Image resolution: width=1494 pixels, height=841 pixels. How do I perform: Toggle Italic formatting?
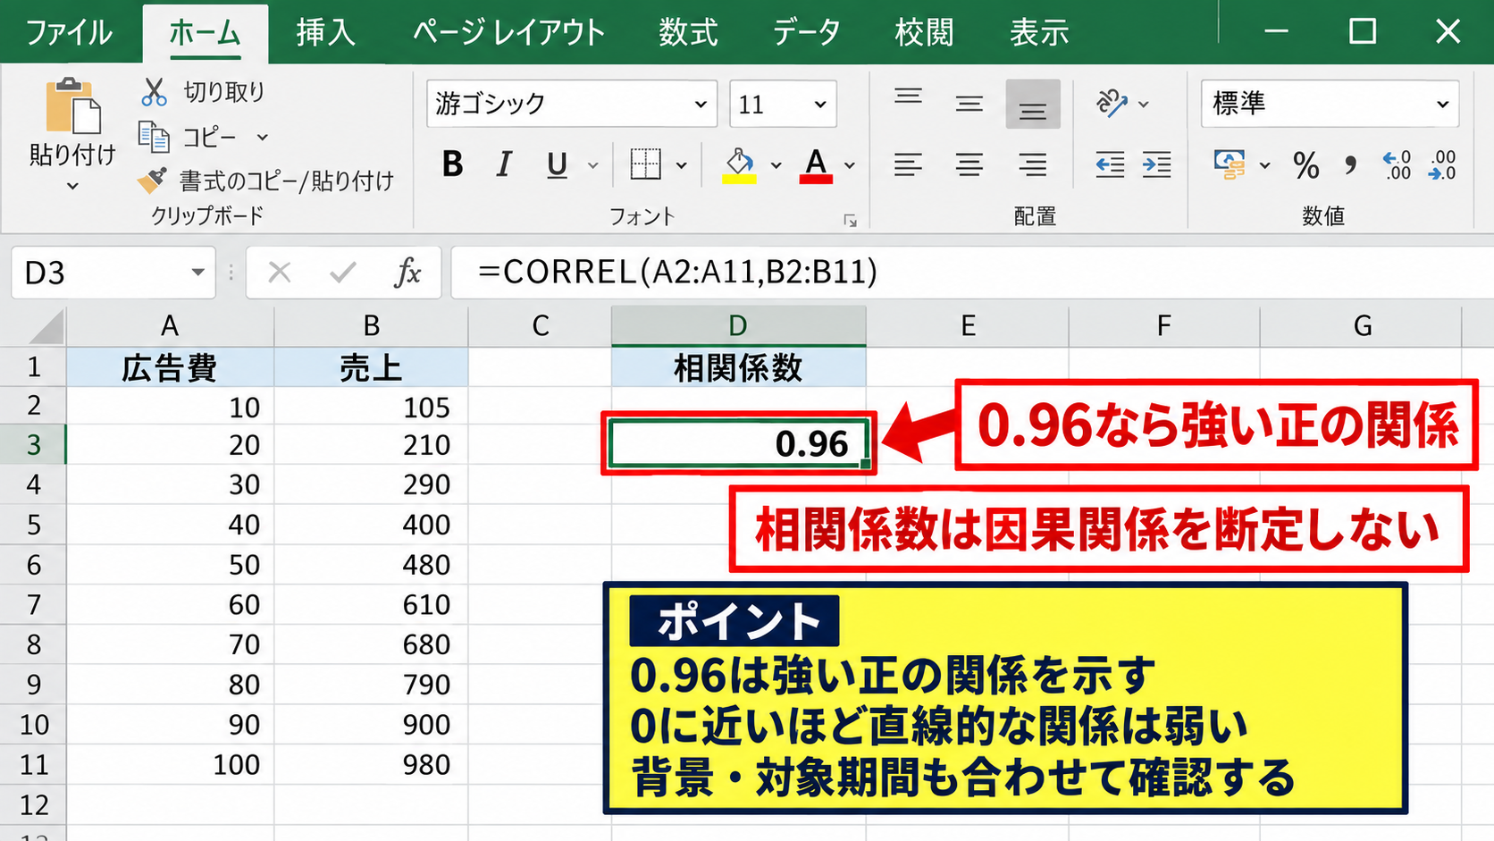pos(504,164)
